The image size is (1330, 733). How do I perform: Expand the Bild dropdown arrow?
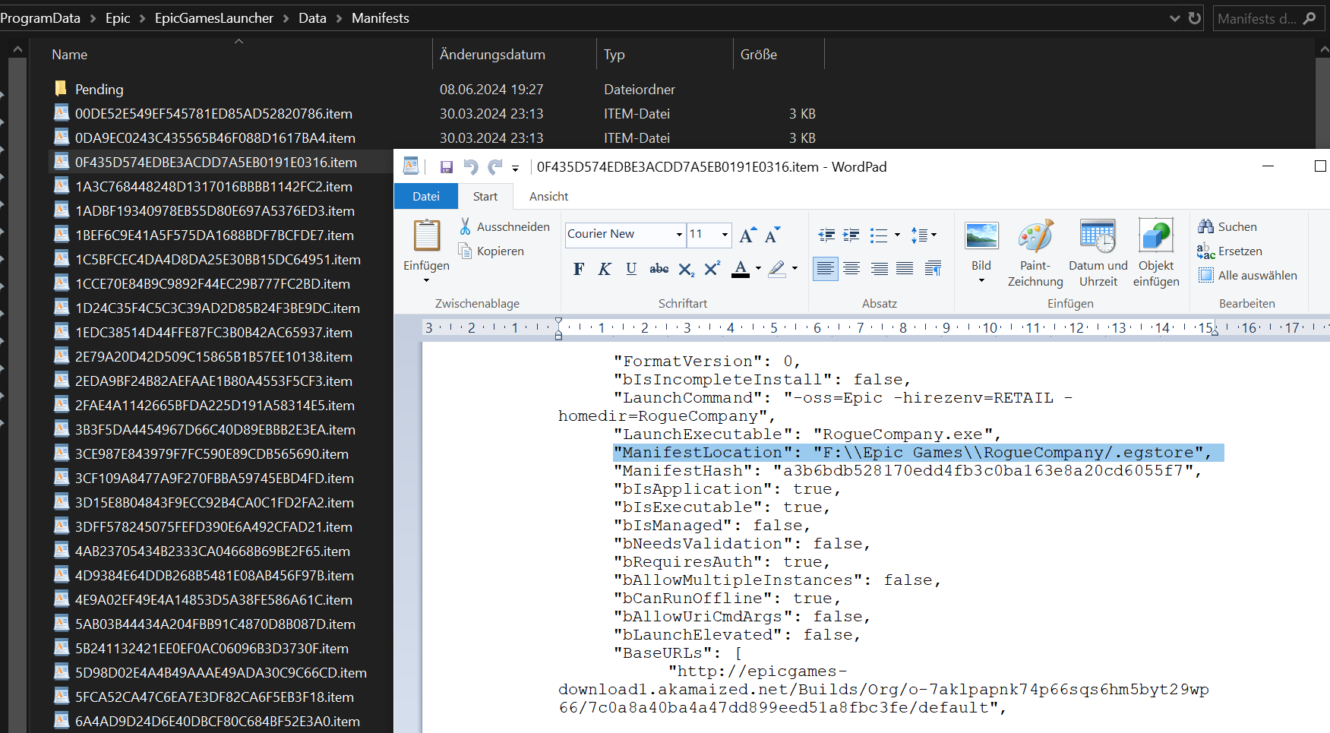[981, 280]
